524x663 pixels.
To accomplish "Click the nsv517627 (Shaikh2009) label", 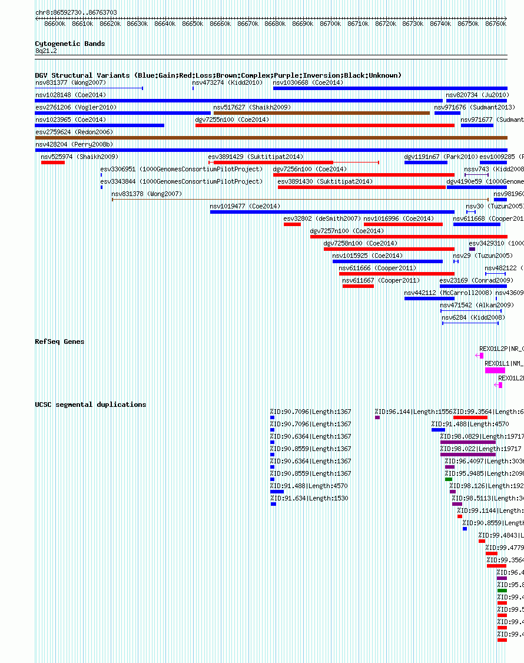I will click(252, 107).
